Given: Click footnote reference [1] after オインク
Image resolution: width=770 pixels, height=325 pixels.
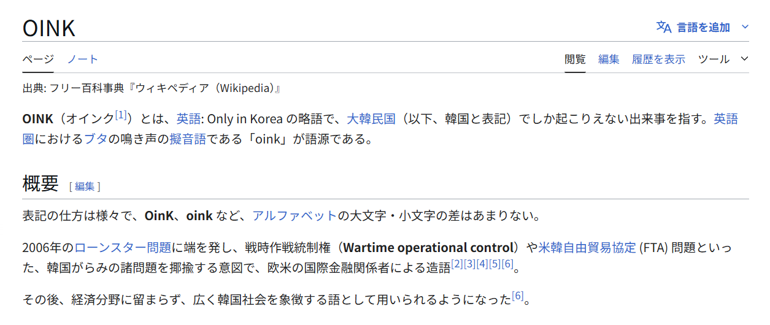Looking at the screenshot, I should [121, 115].
